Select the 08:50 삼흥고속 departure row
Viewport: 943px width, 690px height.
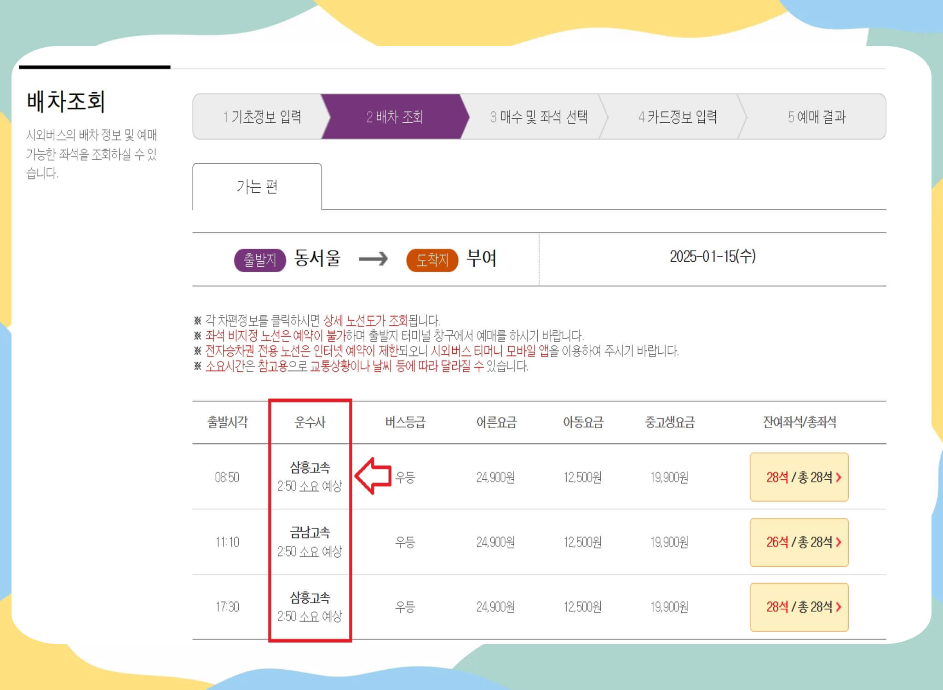(460, 477)
